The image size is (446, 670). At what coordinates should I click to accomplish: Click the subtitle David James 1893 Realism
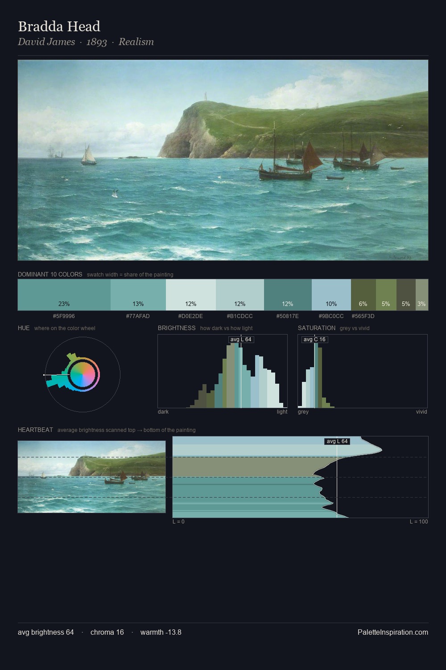pyautogui.click(x=86, y=42)
